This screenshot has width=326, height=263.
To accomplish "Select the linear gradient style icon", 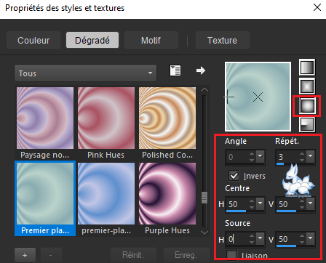I will click(x=307, y=67).
